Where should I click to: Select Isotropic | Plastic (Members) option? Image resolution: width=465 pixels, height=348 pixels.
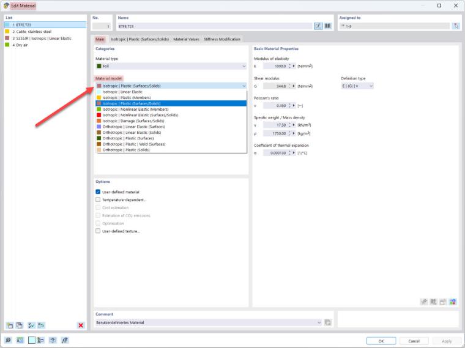(x=171, y=97)
